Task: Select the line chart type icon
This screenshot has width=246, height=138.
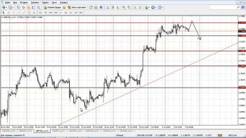Action: 118,7
